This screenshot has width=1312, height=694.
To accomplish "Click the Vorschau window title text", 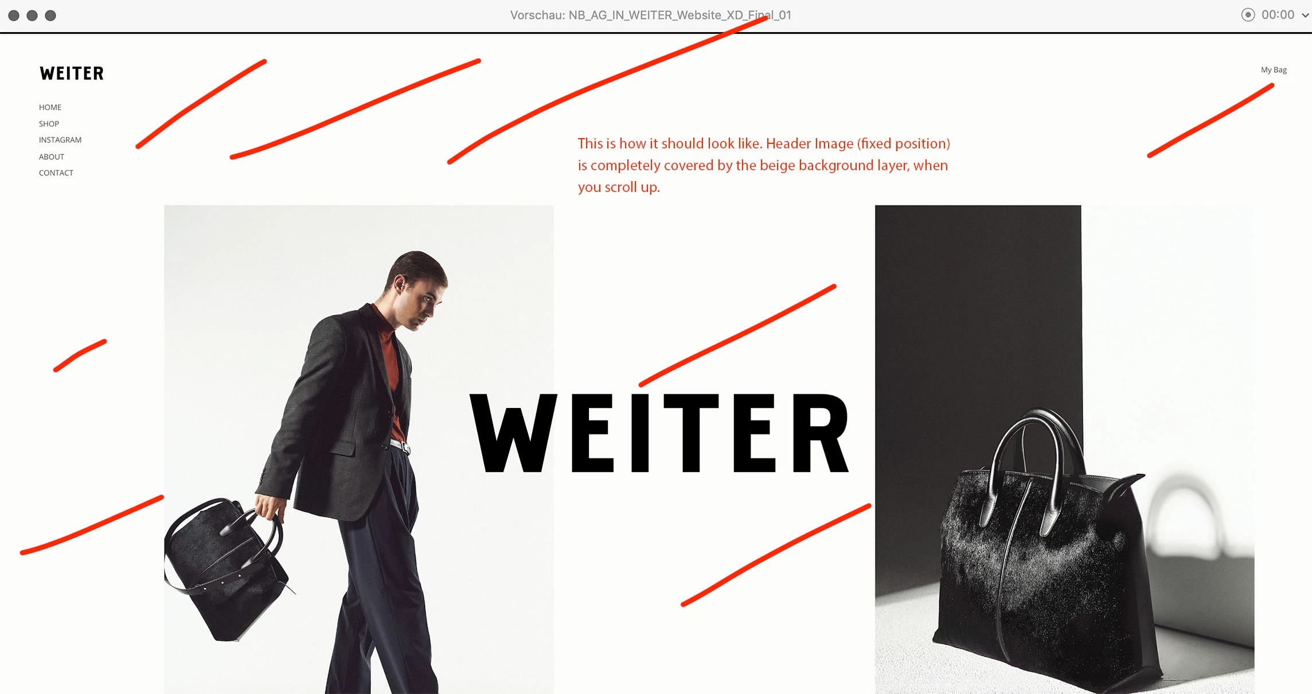I will 650,15.
